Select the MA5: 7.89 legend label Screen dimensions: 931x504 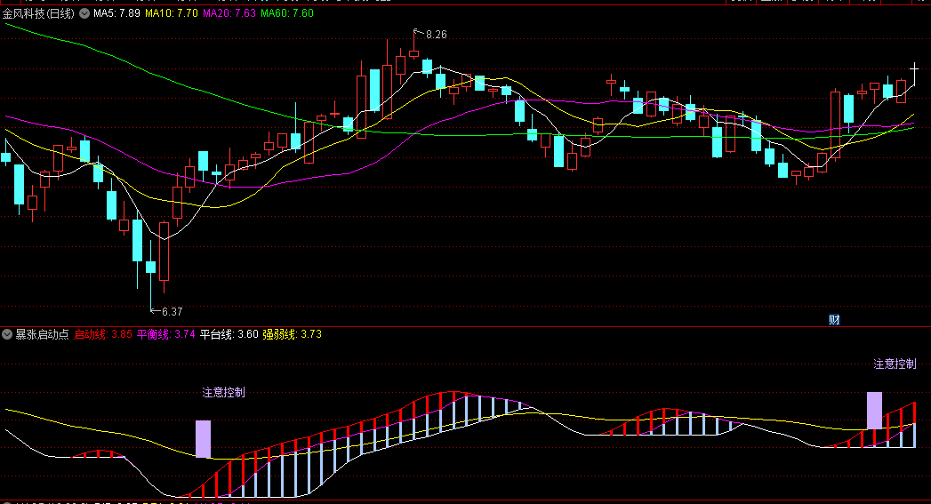point(117,13)
